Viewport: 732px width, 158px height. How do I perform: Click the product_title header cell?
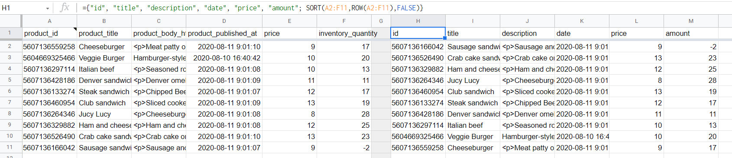(104, 33)
